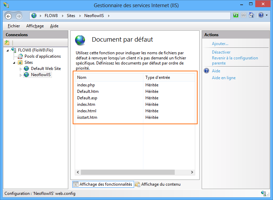Screen dimensions: 273x200
Task: Click the Ajouter... action link
Action: (x=220, y=44)
